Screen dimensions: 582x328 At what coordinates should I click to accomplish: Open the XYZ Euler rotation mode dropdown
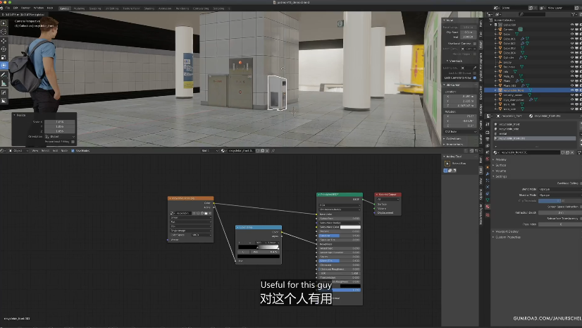click(x=460, y=131)
